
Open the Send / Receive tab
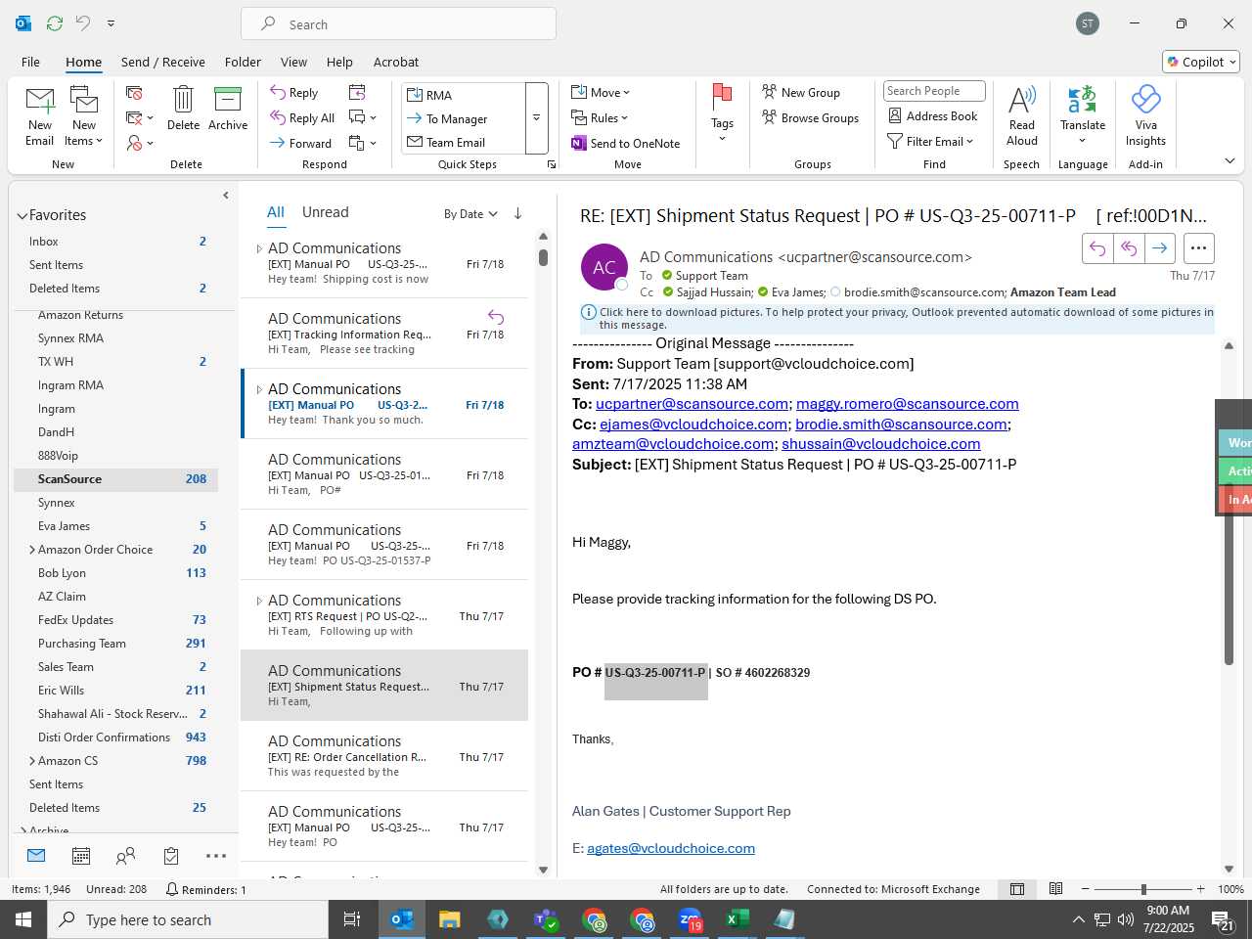[163, 62]
